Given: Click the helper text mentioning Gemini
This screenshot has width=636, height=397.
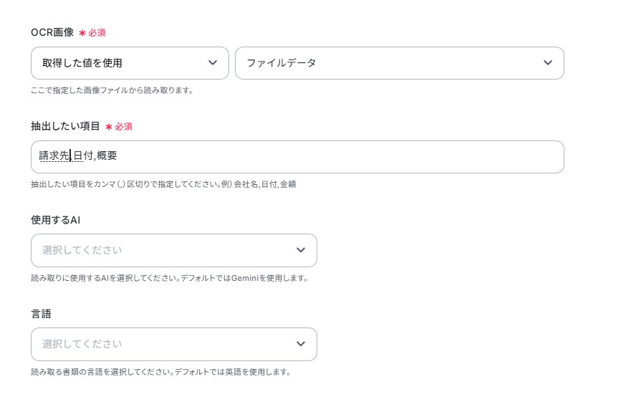Looking at the screenshot, I should click(169, 278).
